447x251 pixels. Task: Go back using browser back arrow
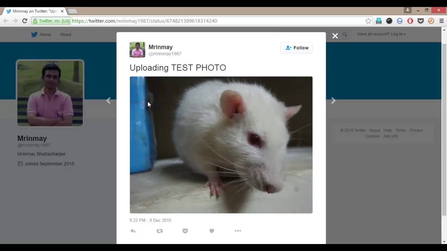(x=6, y=21)
